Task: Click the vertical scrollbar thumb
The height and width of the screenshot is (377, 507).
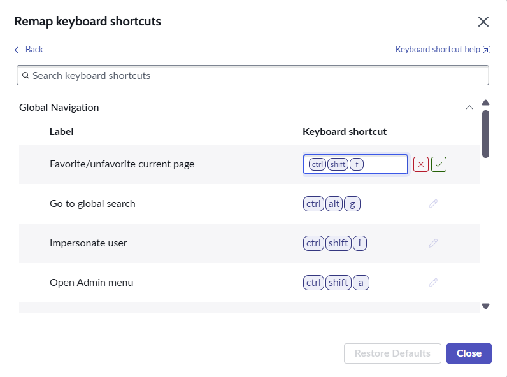Action: tap(485, 134)
